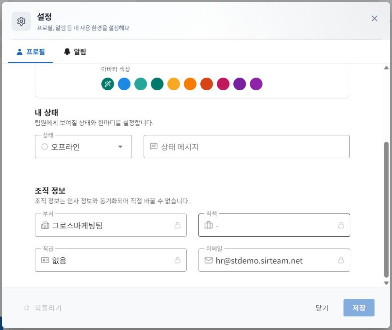The image size is (392, 330).
Task: Click the settings gear icon in header
Action: tap(21, 21)
